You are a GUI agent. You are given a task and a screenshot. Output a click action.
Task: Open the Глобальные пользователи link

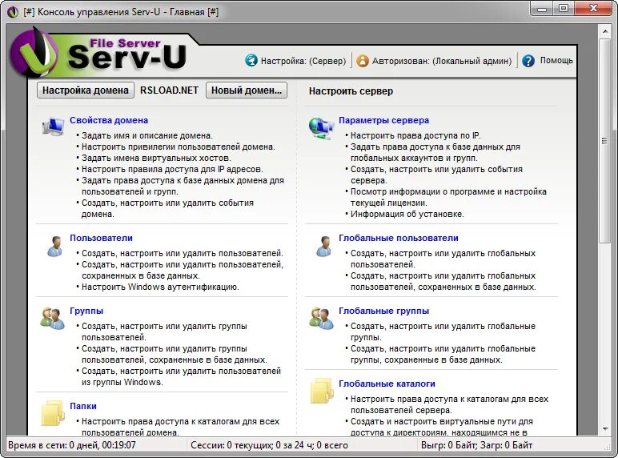[x=399, y=238]
